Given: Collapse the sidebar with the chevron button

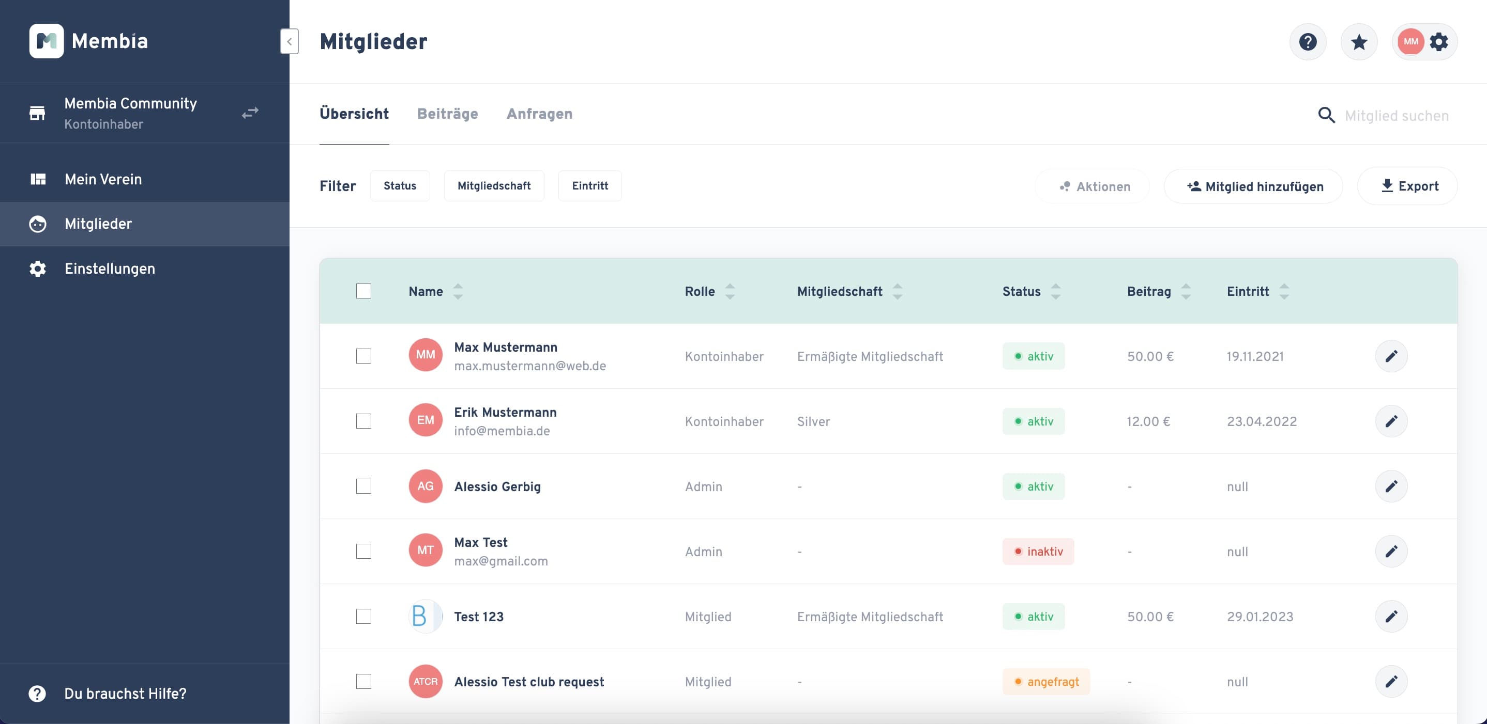Looking at the screenshot, I should [289, 41].
